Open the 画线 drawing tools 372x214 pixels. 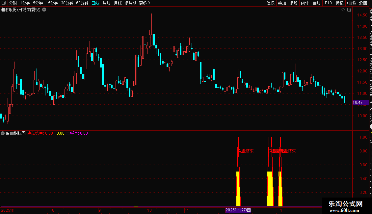click(x=316, y=3)
